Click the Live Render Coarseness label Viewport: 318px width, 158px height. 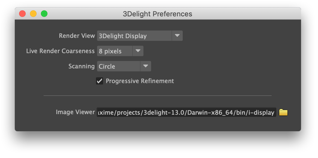pyautogui.click(x=60, y=51)
